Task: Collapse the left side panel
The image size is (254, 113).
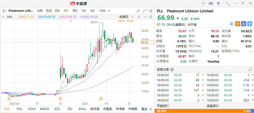Action: [x=4, y=11]
